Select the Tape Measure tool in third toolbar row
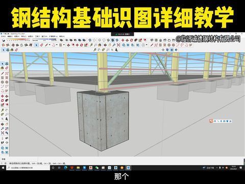The width and height of the screenshot is (245, 184). click(94, 50)
